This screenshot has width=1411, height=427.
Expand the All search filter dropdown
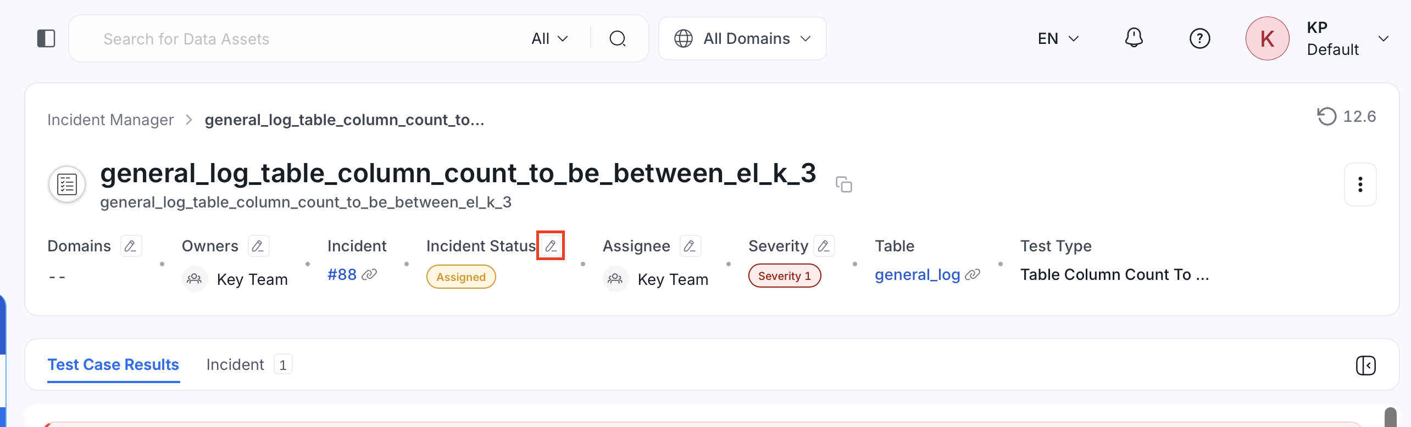549,38
